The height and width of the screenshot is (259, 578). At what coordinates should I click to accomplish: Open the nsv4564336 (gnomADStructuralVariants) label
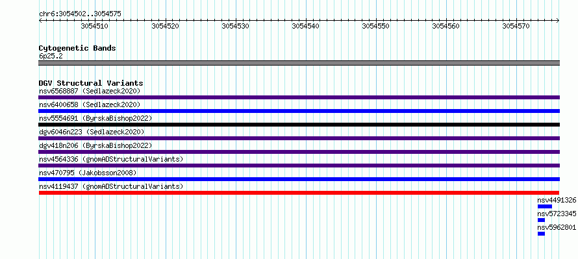click(x=111, y=159)
